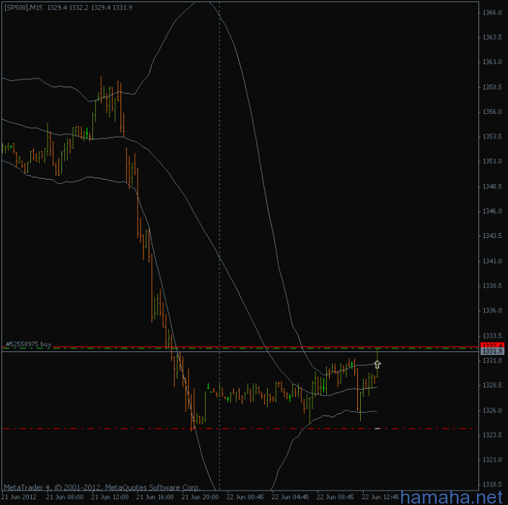The height and width of the screenshot is (505, 508).
Task: Click the 1361.0 price axis label
Action: point(492,62)
